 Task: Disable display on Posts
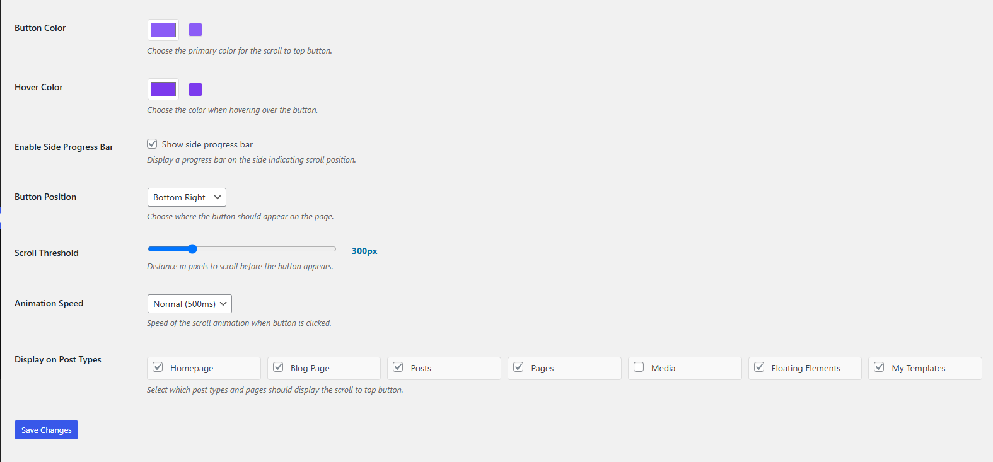coord(398,366)
